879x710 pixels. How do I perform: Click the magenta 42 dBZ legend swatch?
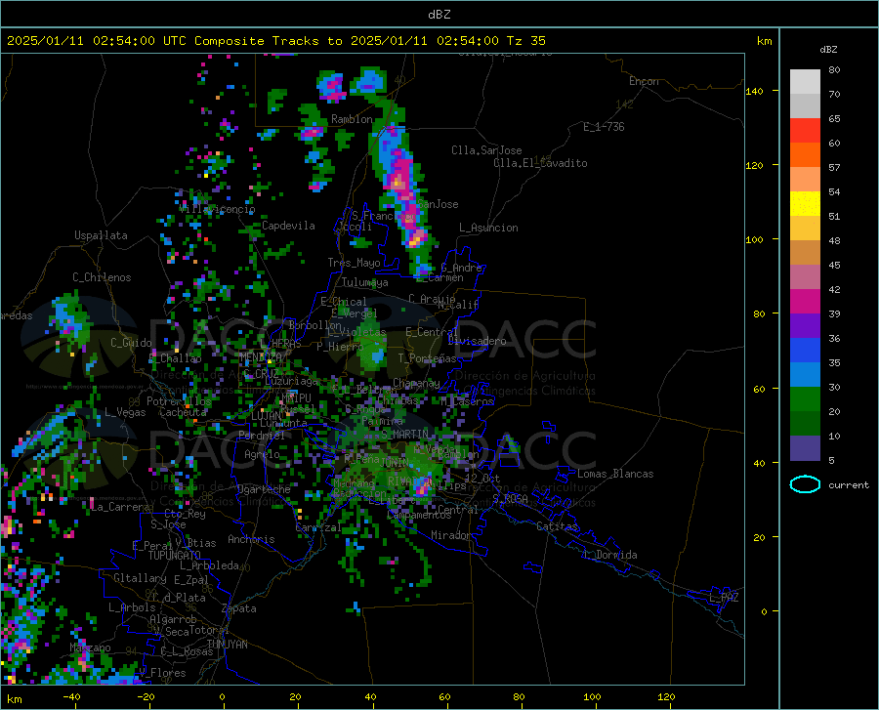(805, 302)
